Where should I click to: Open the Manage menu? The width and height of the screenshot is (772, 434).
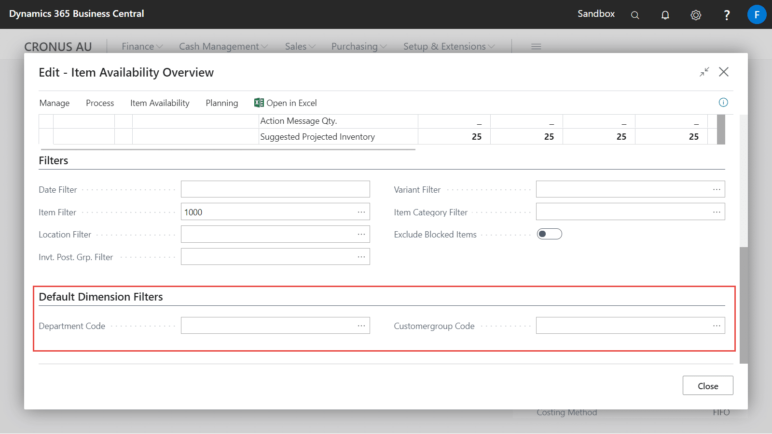click(x=55, y=103)
